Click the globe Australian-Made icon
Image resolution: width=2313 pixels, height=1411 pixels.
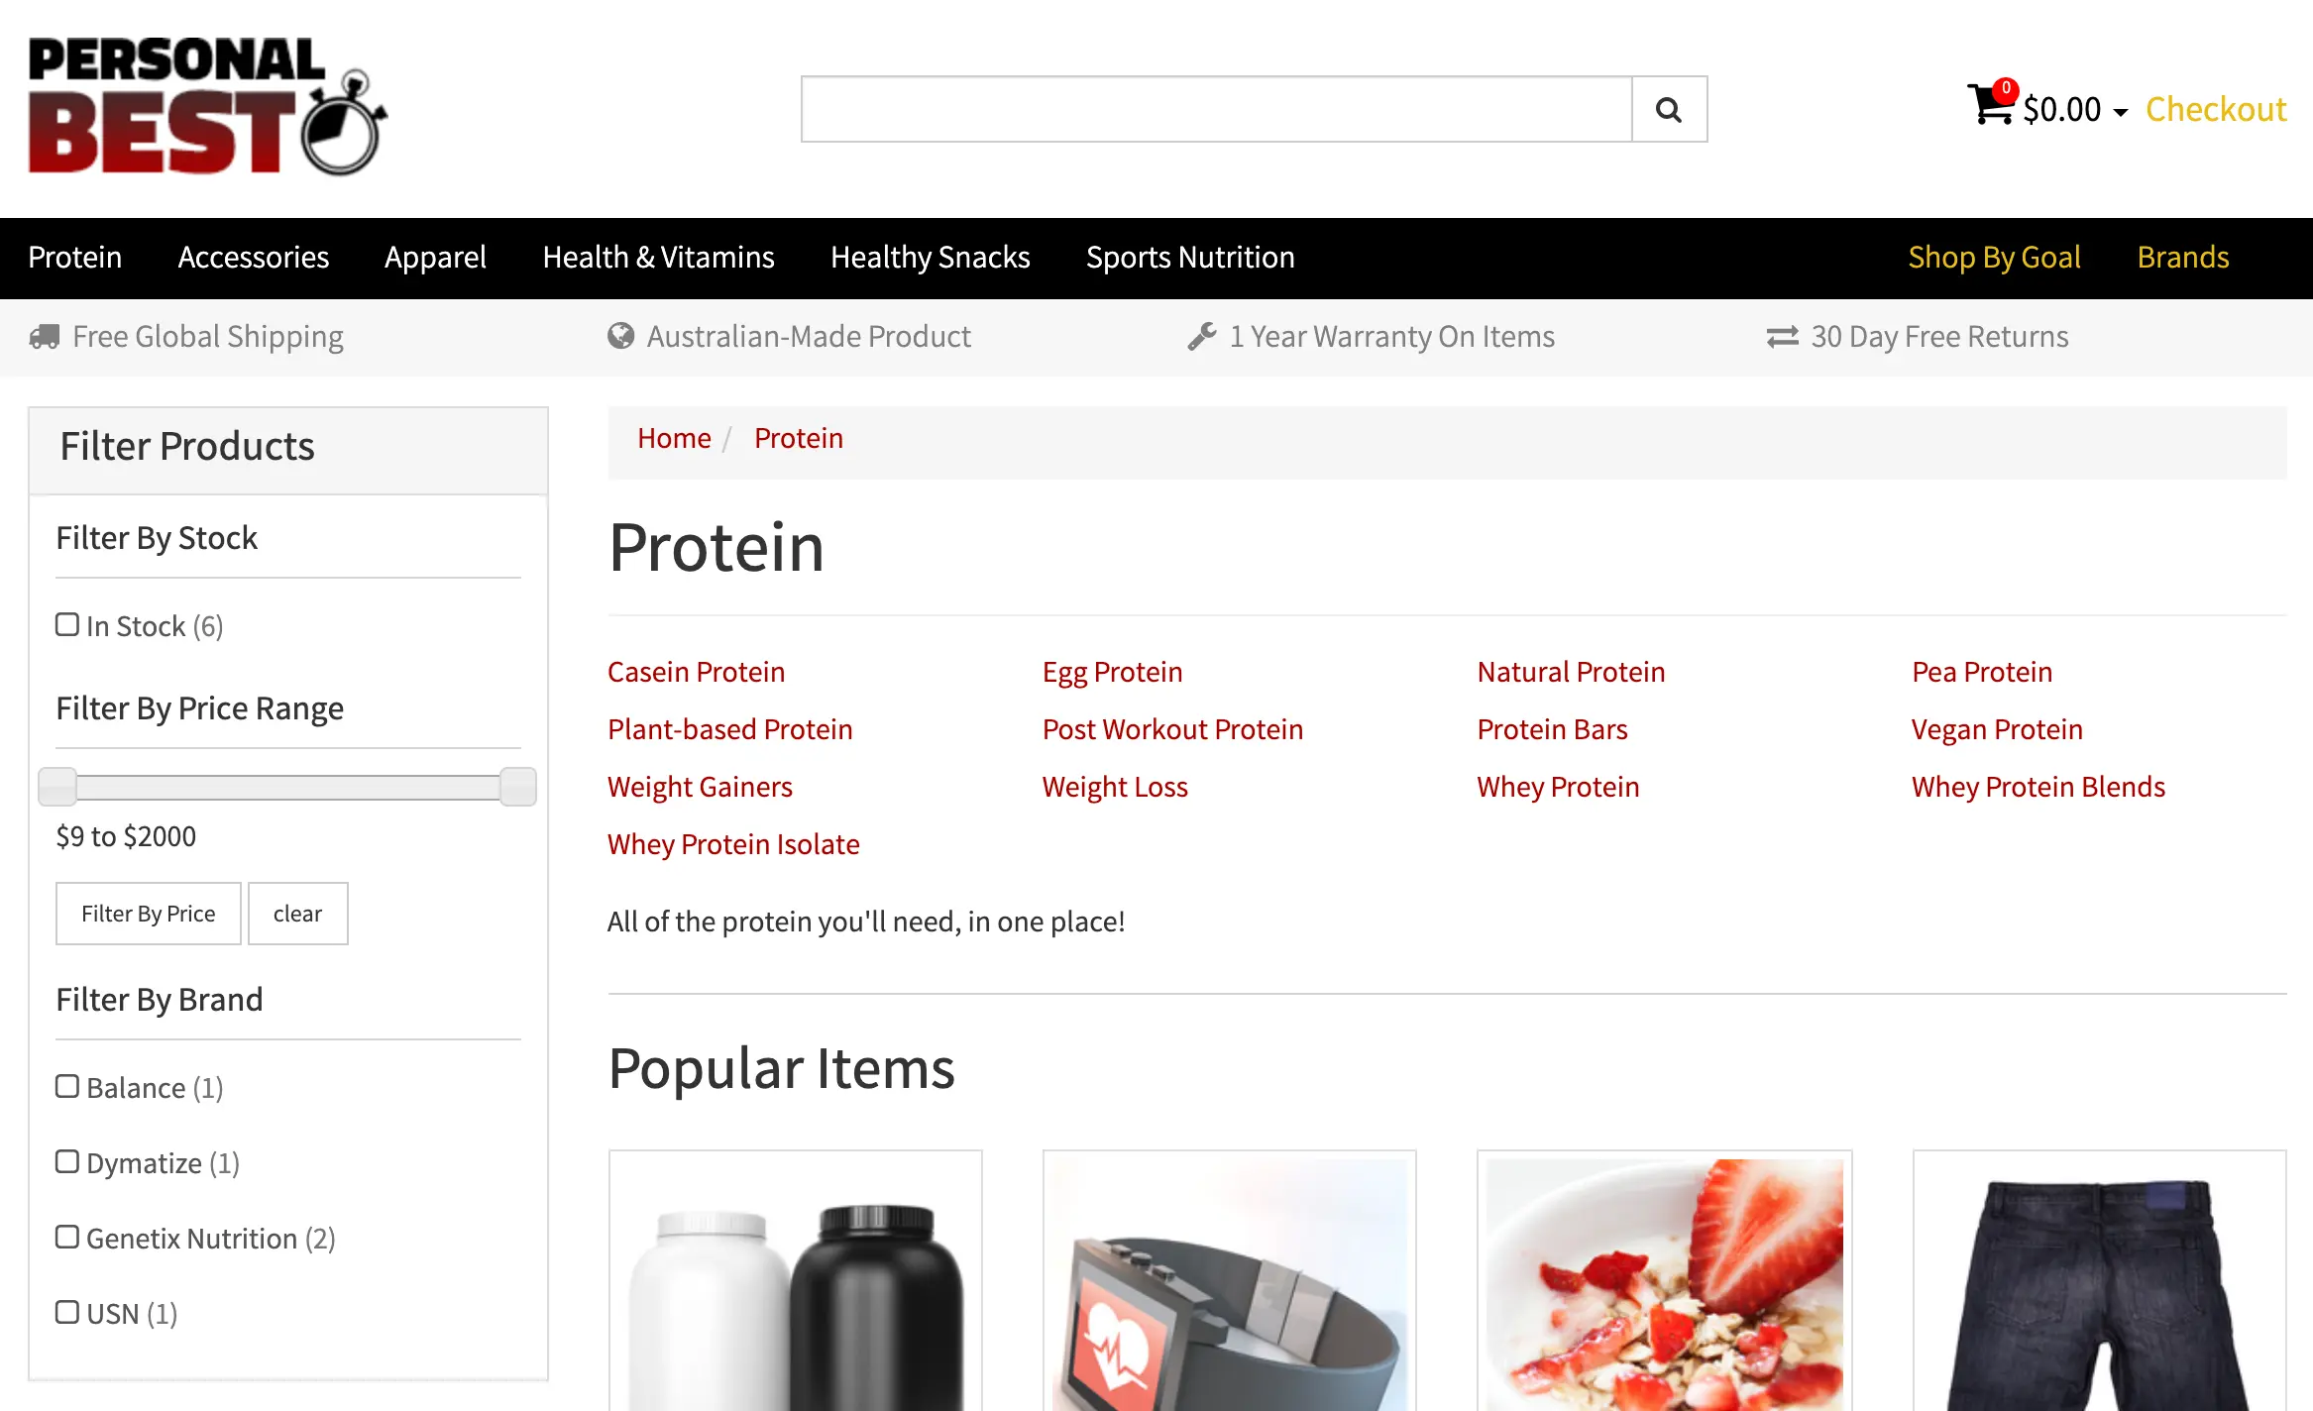(x=623, y=337)
